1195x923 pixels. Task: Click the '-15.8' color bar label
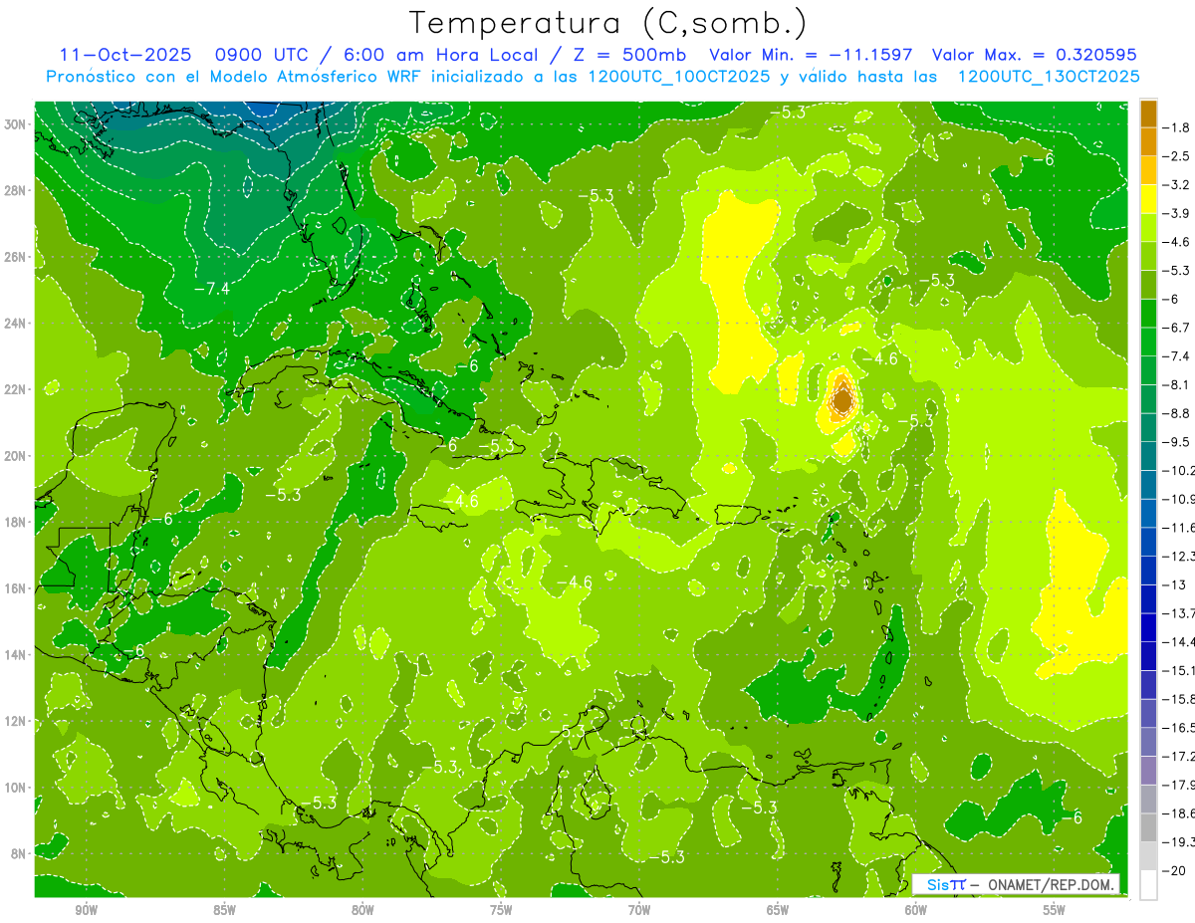click(x=1177, y=699)
